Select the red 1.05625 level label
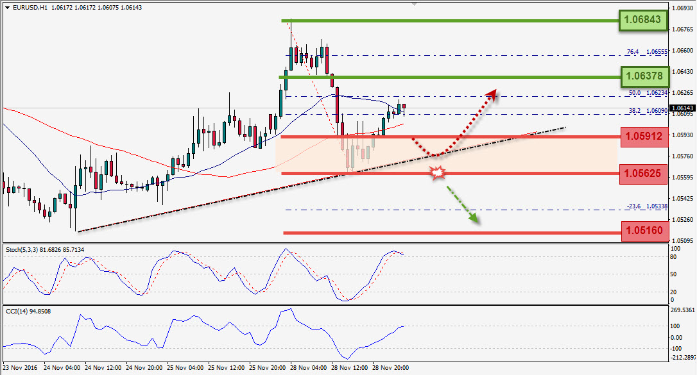This screenshot has width=697, height=375. (643, 173)
